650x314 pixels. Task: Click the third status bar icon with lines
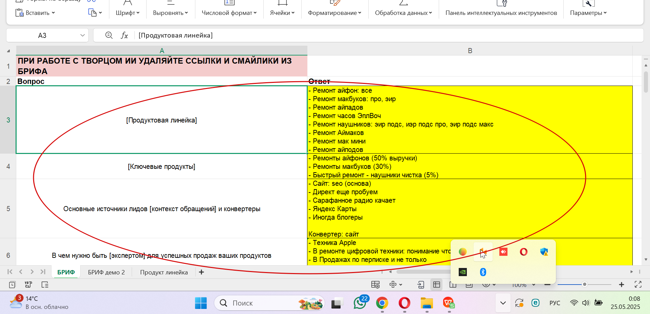tap(45, 285)
